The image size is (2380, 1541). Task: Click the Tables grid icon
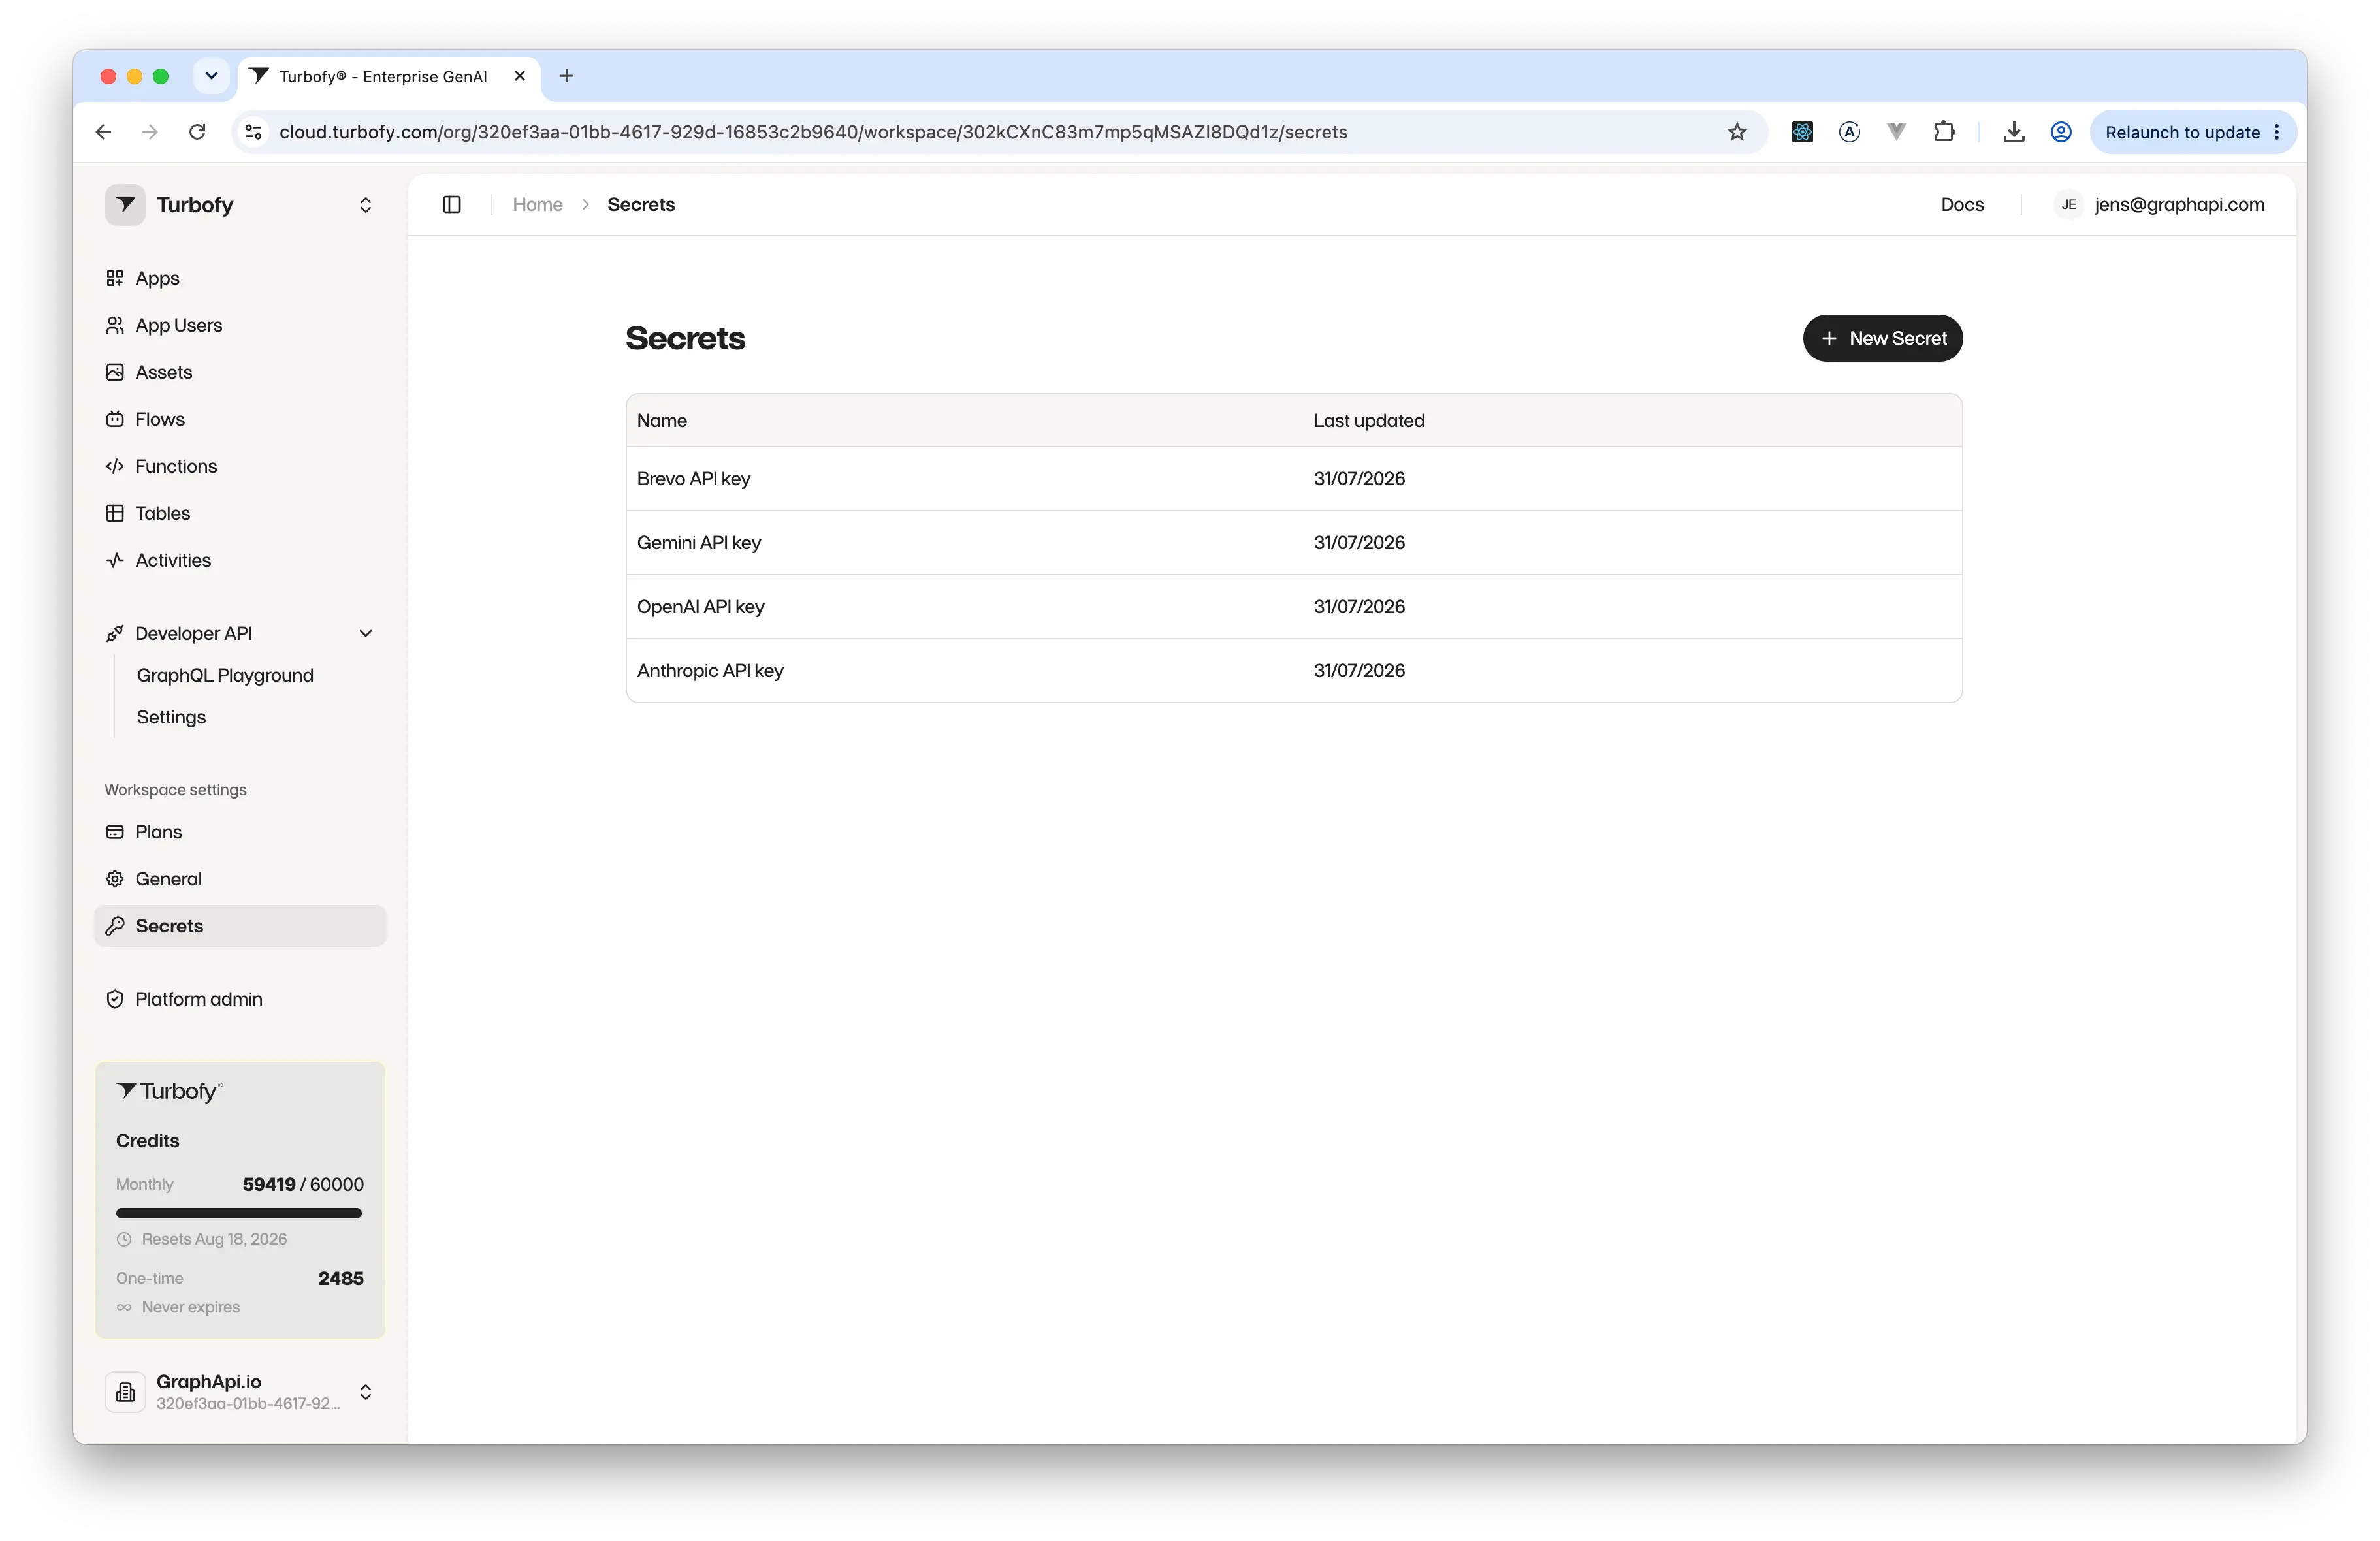115,513
